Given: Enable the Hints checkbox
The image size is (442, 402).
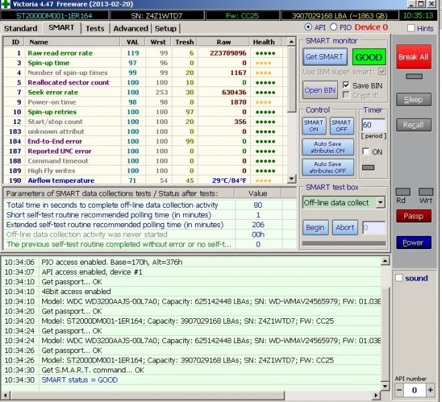Looking at the screenshot, I should point(411,28).
